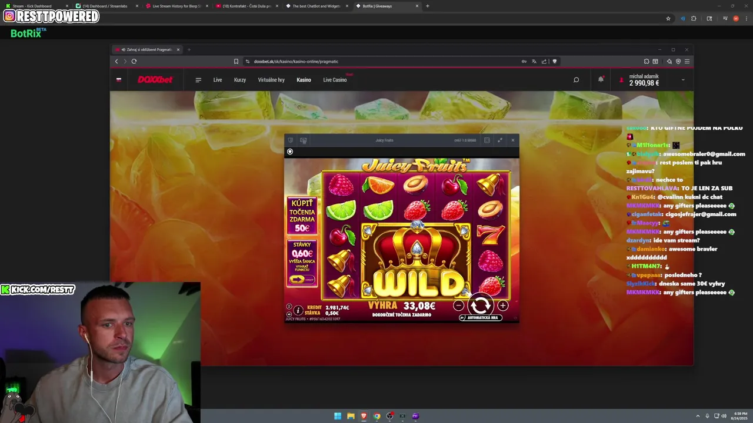Click the Automatická hra autoplay button
753x423 pixels.
(x=481, y=318)
